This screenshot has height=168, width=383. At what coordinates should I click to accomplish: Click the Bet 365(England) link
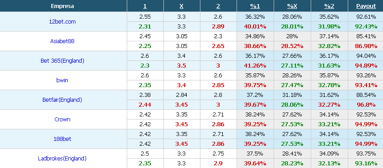62,61
